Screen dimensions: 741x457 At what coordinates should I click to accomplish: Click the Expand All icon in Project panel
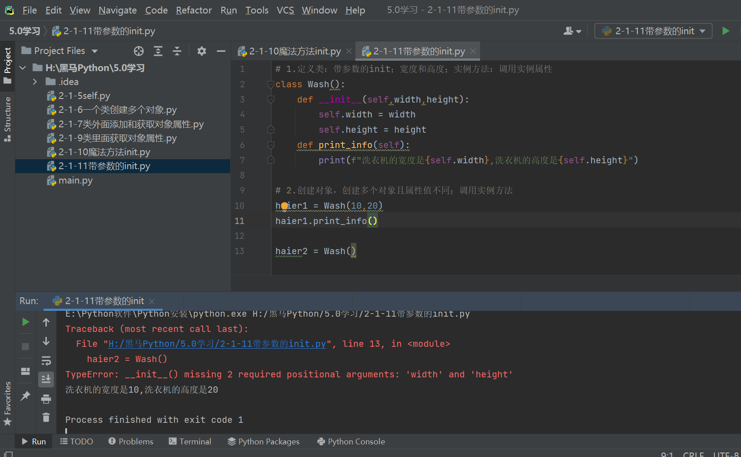(x=158, y=51)
